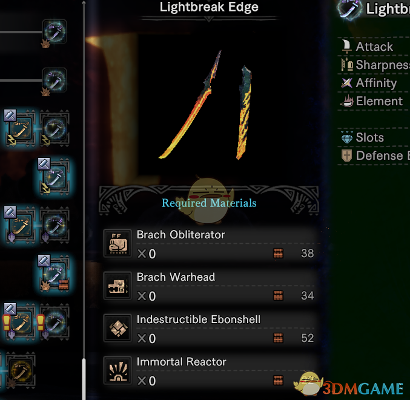Select the Brach Warhead material icon
Screen dimensions: 410x400
coord(117,286)
